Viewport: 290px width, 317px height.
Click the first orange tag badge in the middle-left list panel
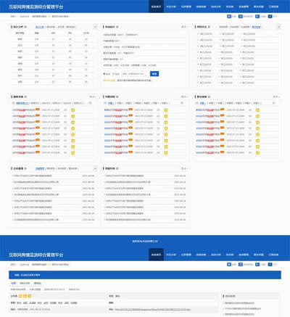point(38,110)
